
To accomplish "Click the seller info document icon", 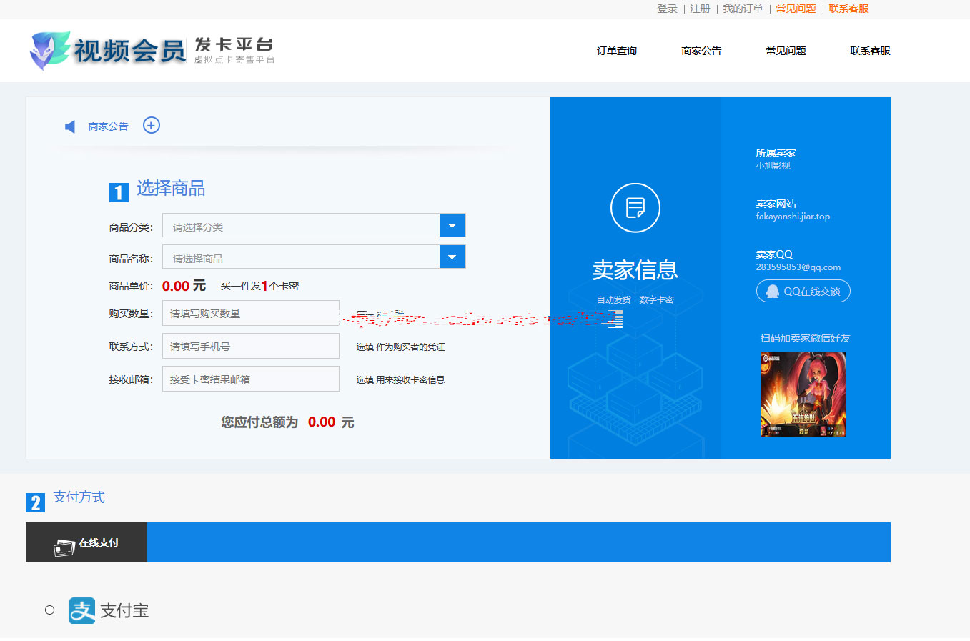I will [x=635, y=208].
